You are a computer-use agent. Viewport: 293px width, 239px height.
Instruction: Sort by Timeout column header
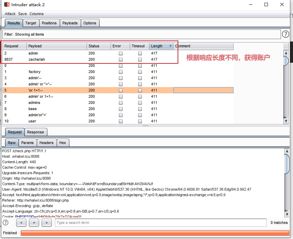(x=139, y=46)
